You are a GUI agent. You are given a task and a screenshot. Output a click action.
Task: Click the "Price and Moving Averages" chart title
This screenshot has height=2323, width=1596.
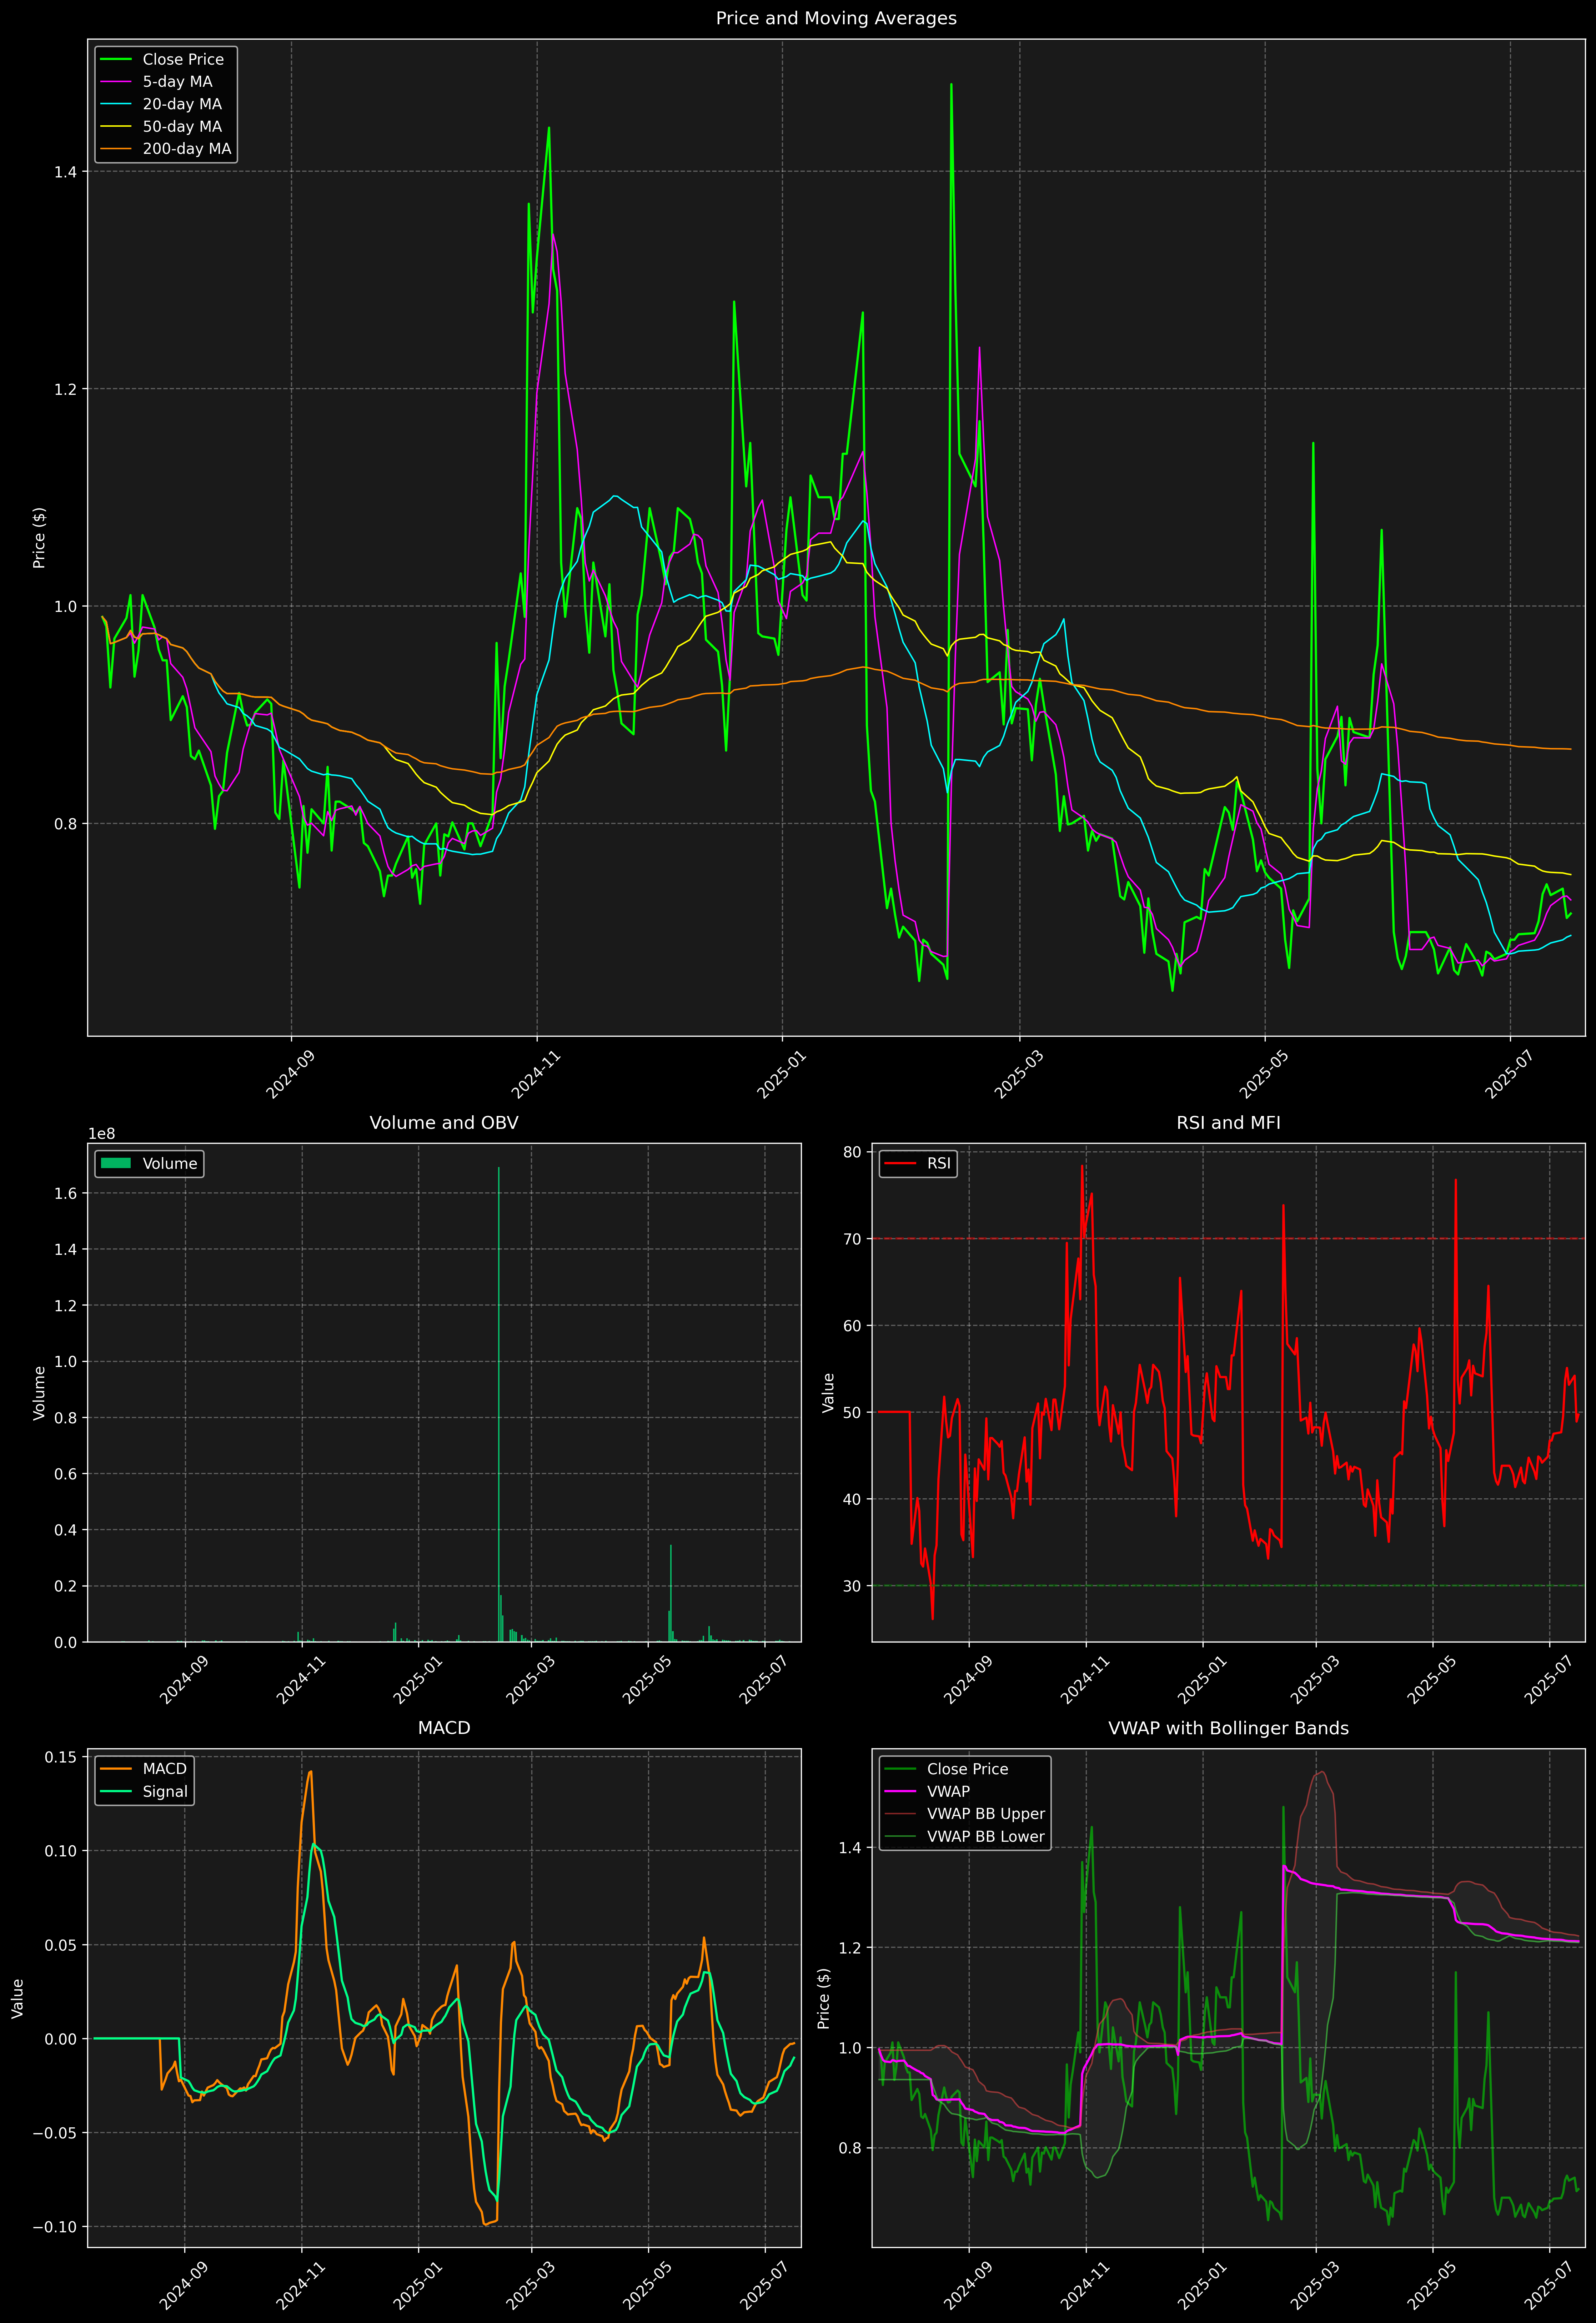point(836,18)
